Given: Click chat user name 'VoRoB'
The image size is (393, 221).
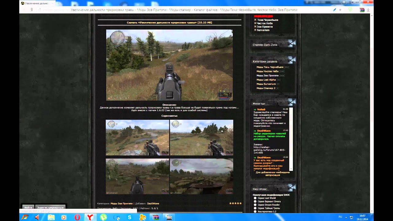Looking at the screenshot, I should [x=261, y=109].
